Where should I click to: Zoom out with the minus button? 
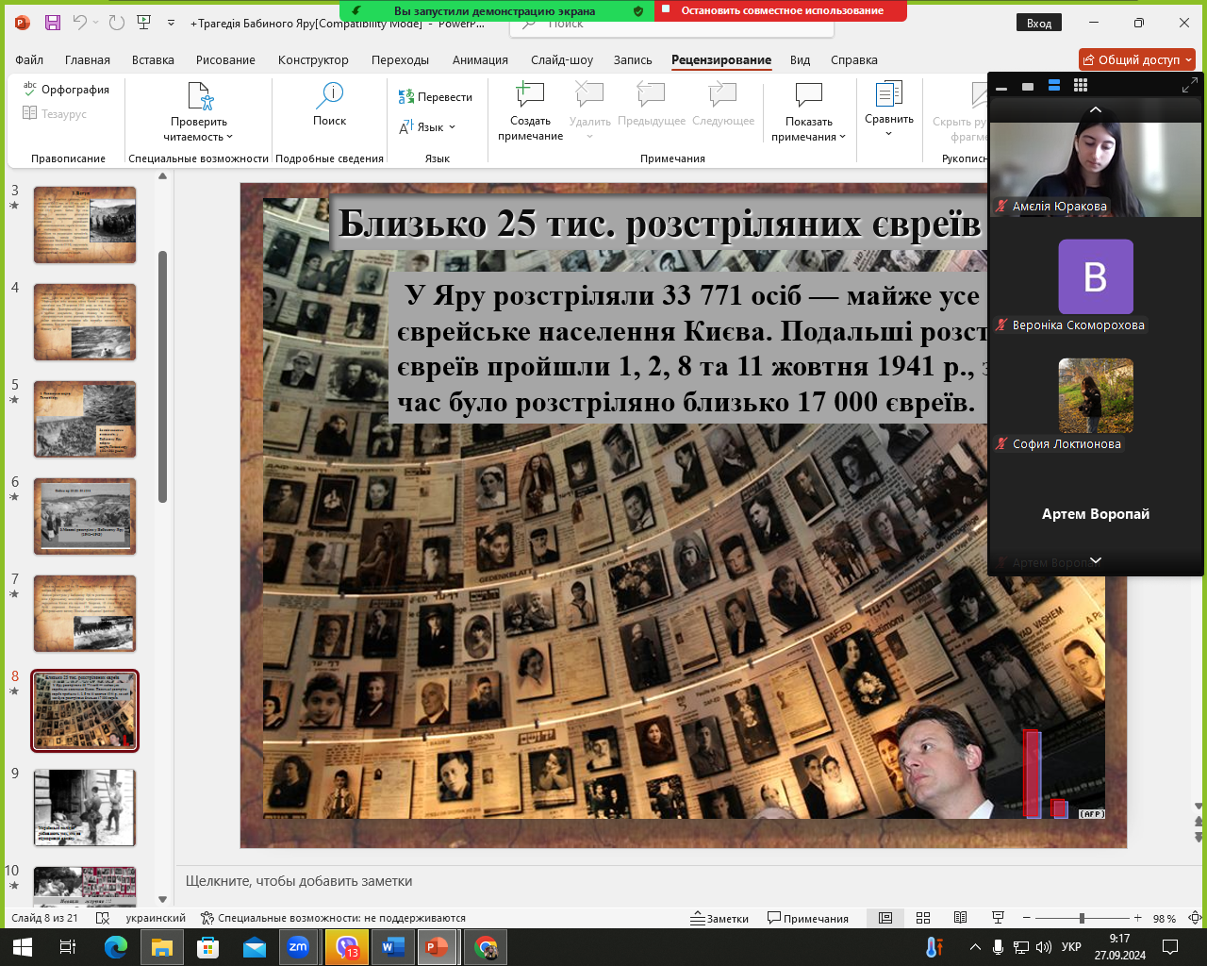[1026, 918]
